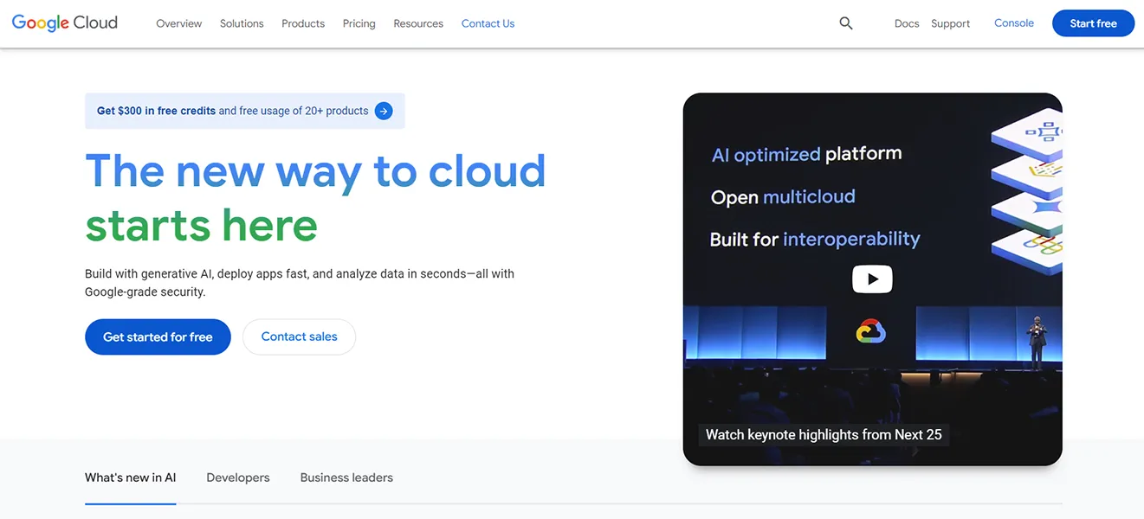This screenshot has height=519, width=1144.
Task: Click the arrow on free credits banner
Action: (x=383, y=111)
